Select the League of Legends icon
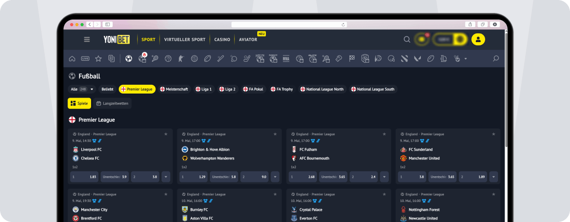 pos(443,59)
